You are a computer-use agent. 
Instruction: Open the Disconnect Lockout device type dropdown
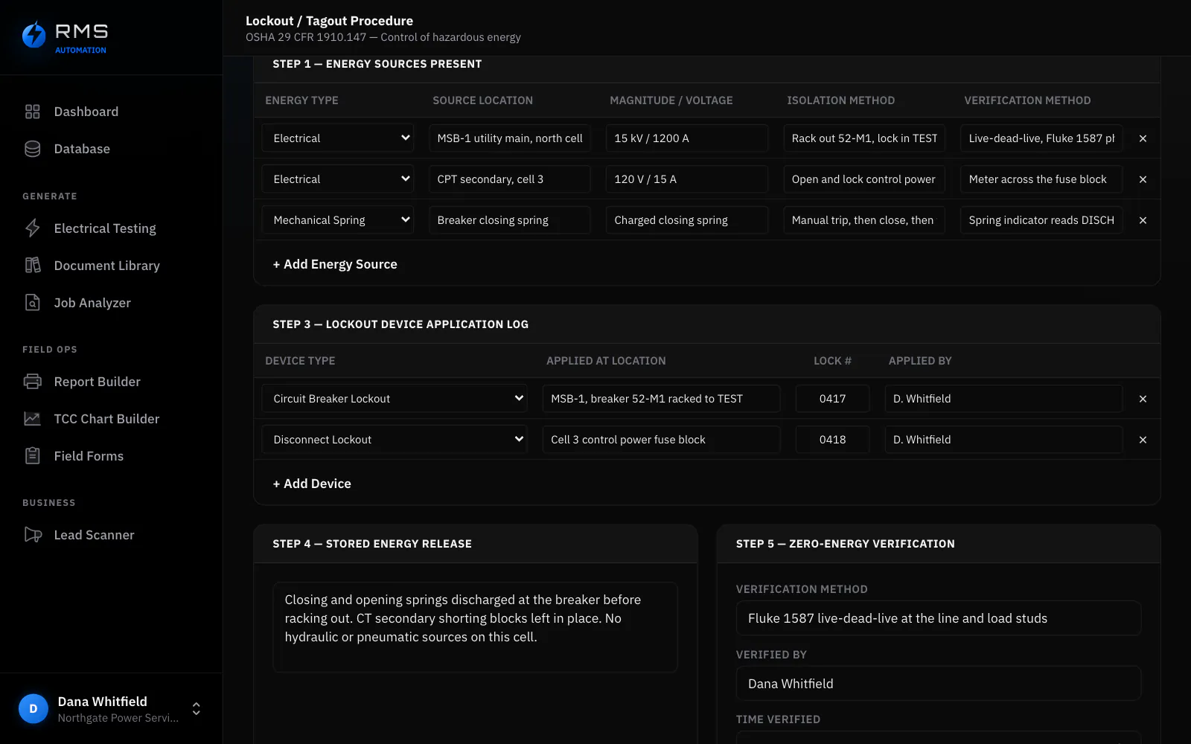tap(395, 440)
